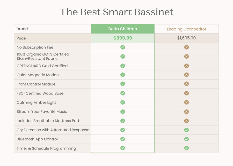This screenshot has height=166, width=233.
Task: Click the $399.99 price
Action: click(x=123, y=38)
